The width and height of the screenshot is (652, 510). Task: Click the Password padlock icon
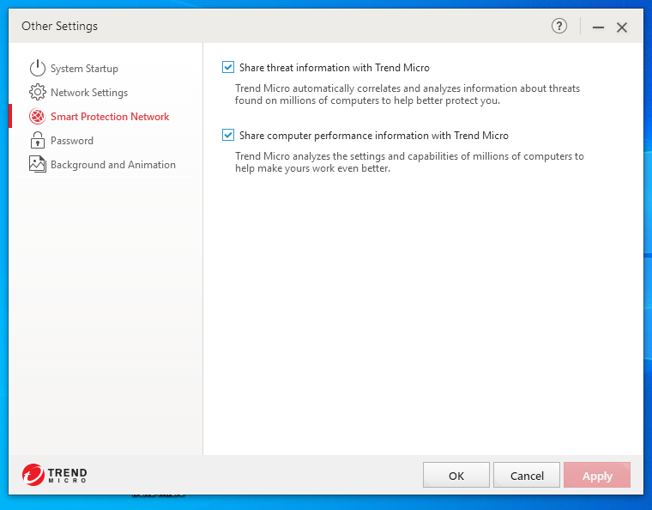click(38, 140)
